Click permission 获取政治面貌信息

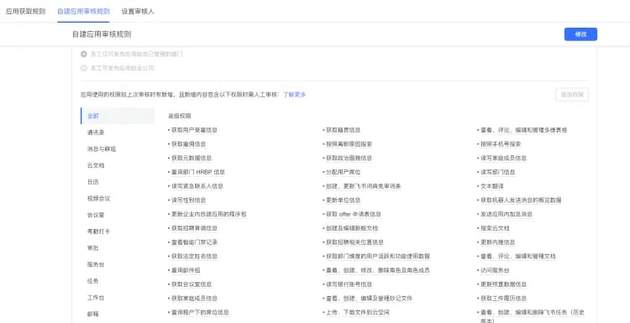349,158
